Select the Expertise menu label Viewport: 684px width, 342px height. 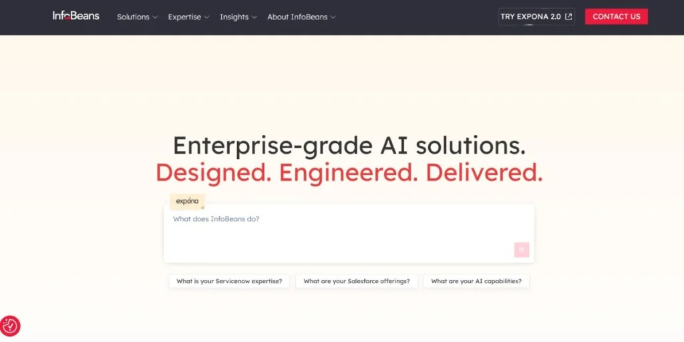point(184,17)
